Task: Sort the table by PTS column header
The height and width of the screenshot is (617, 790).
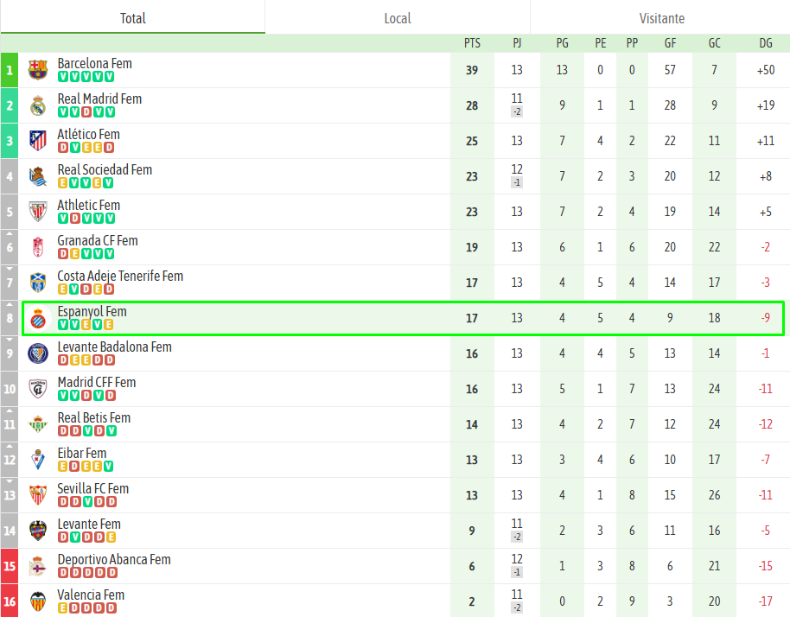Action: pyautogui.click(x=472, y=43)
